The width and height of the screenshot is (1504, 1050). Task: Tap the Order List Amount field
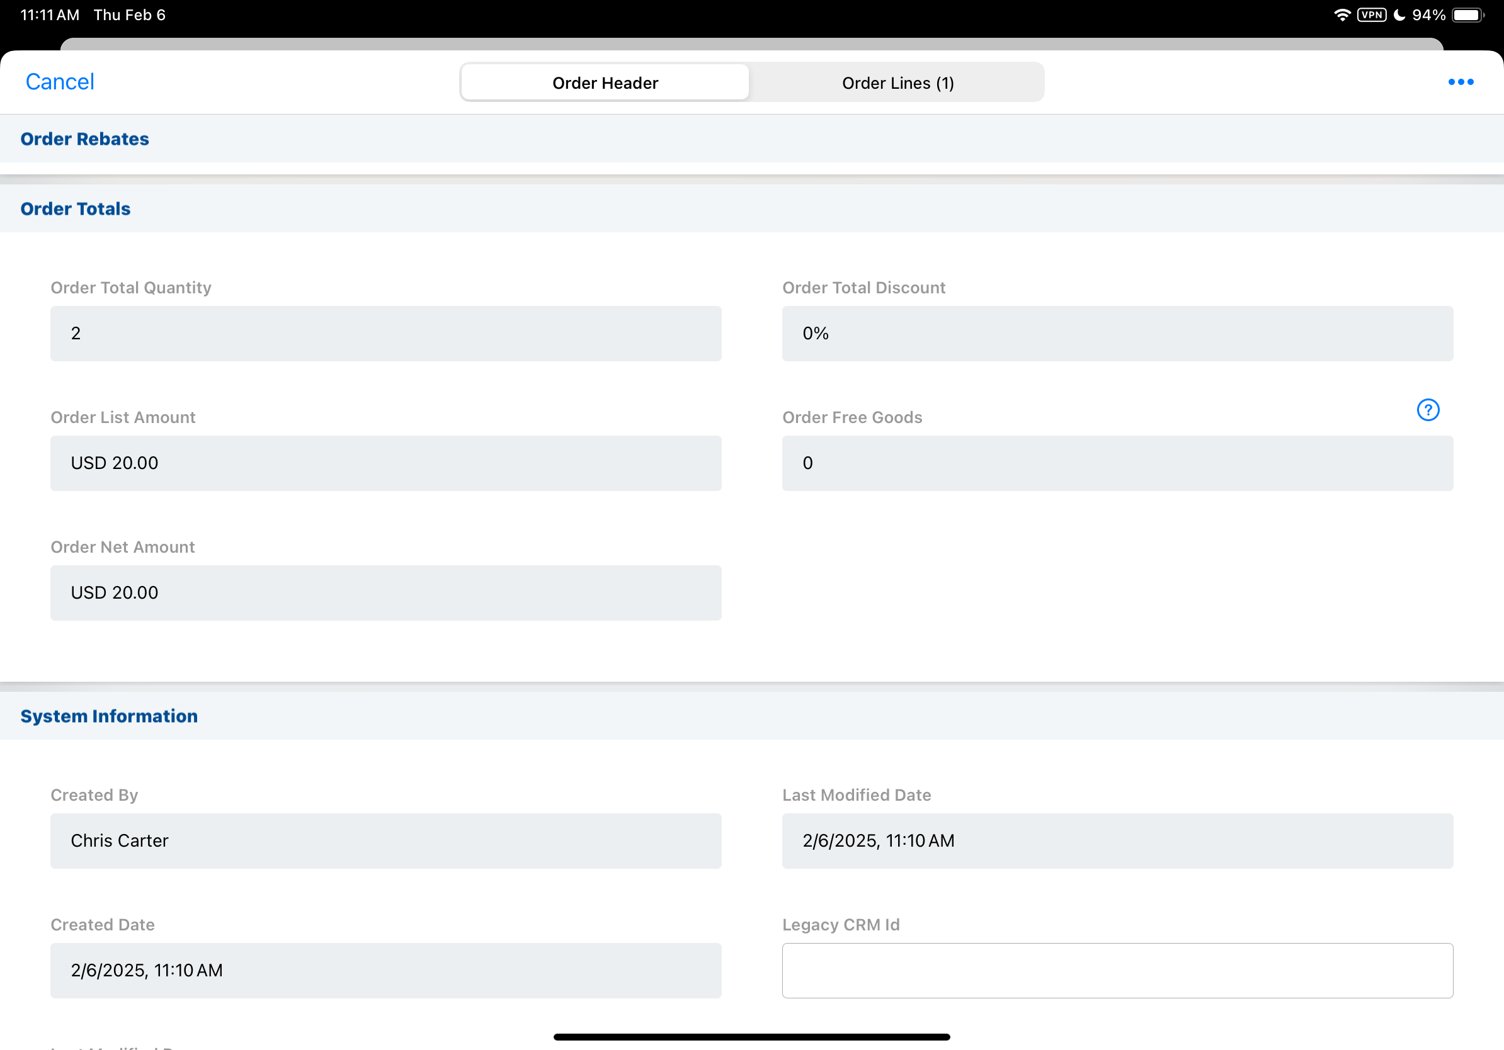click(x=386, y=463)
